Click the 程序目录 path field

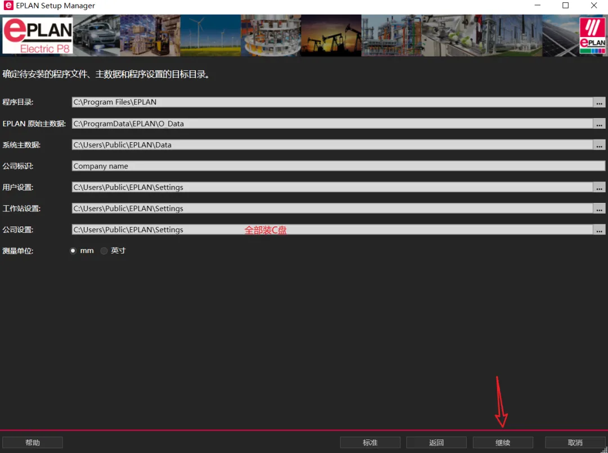point(332,102)
